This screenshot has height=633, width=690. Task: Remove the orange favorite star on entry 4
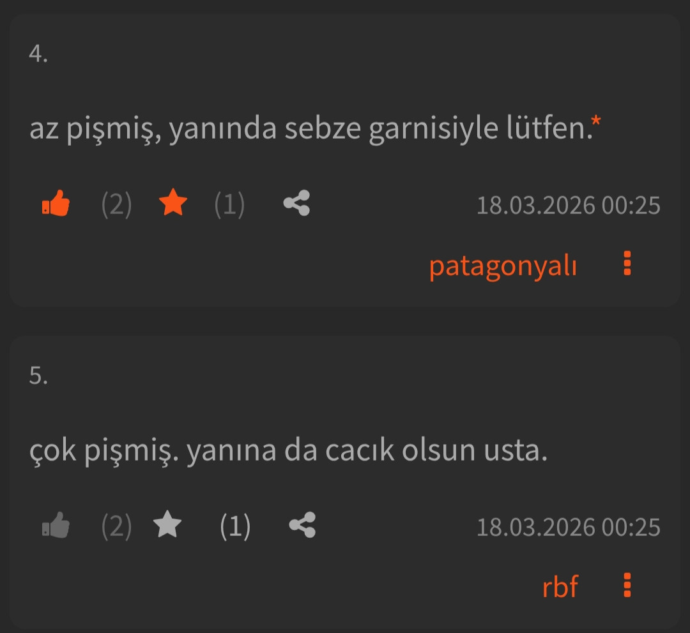tap(172, 205)
